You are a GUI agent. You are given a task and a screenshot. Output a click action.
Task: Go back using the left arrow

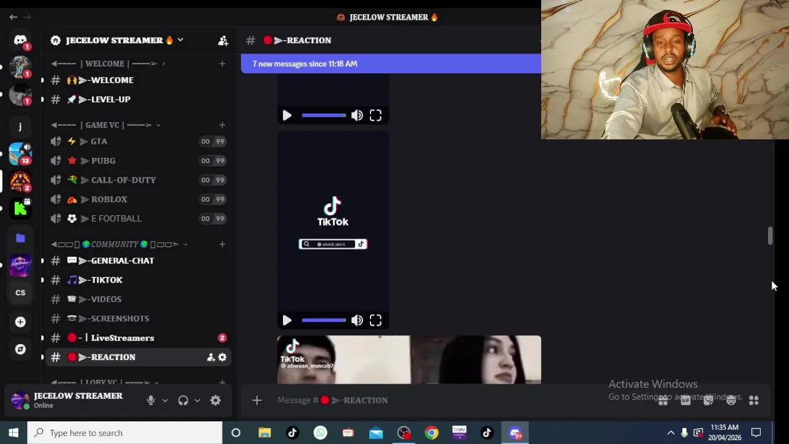click(13, 17)
